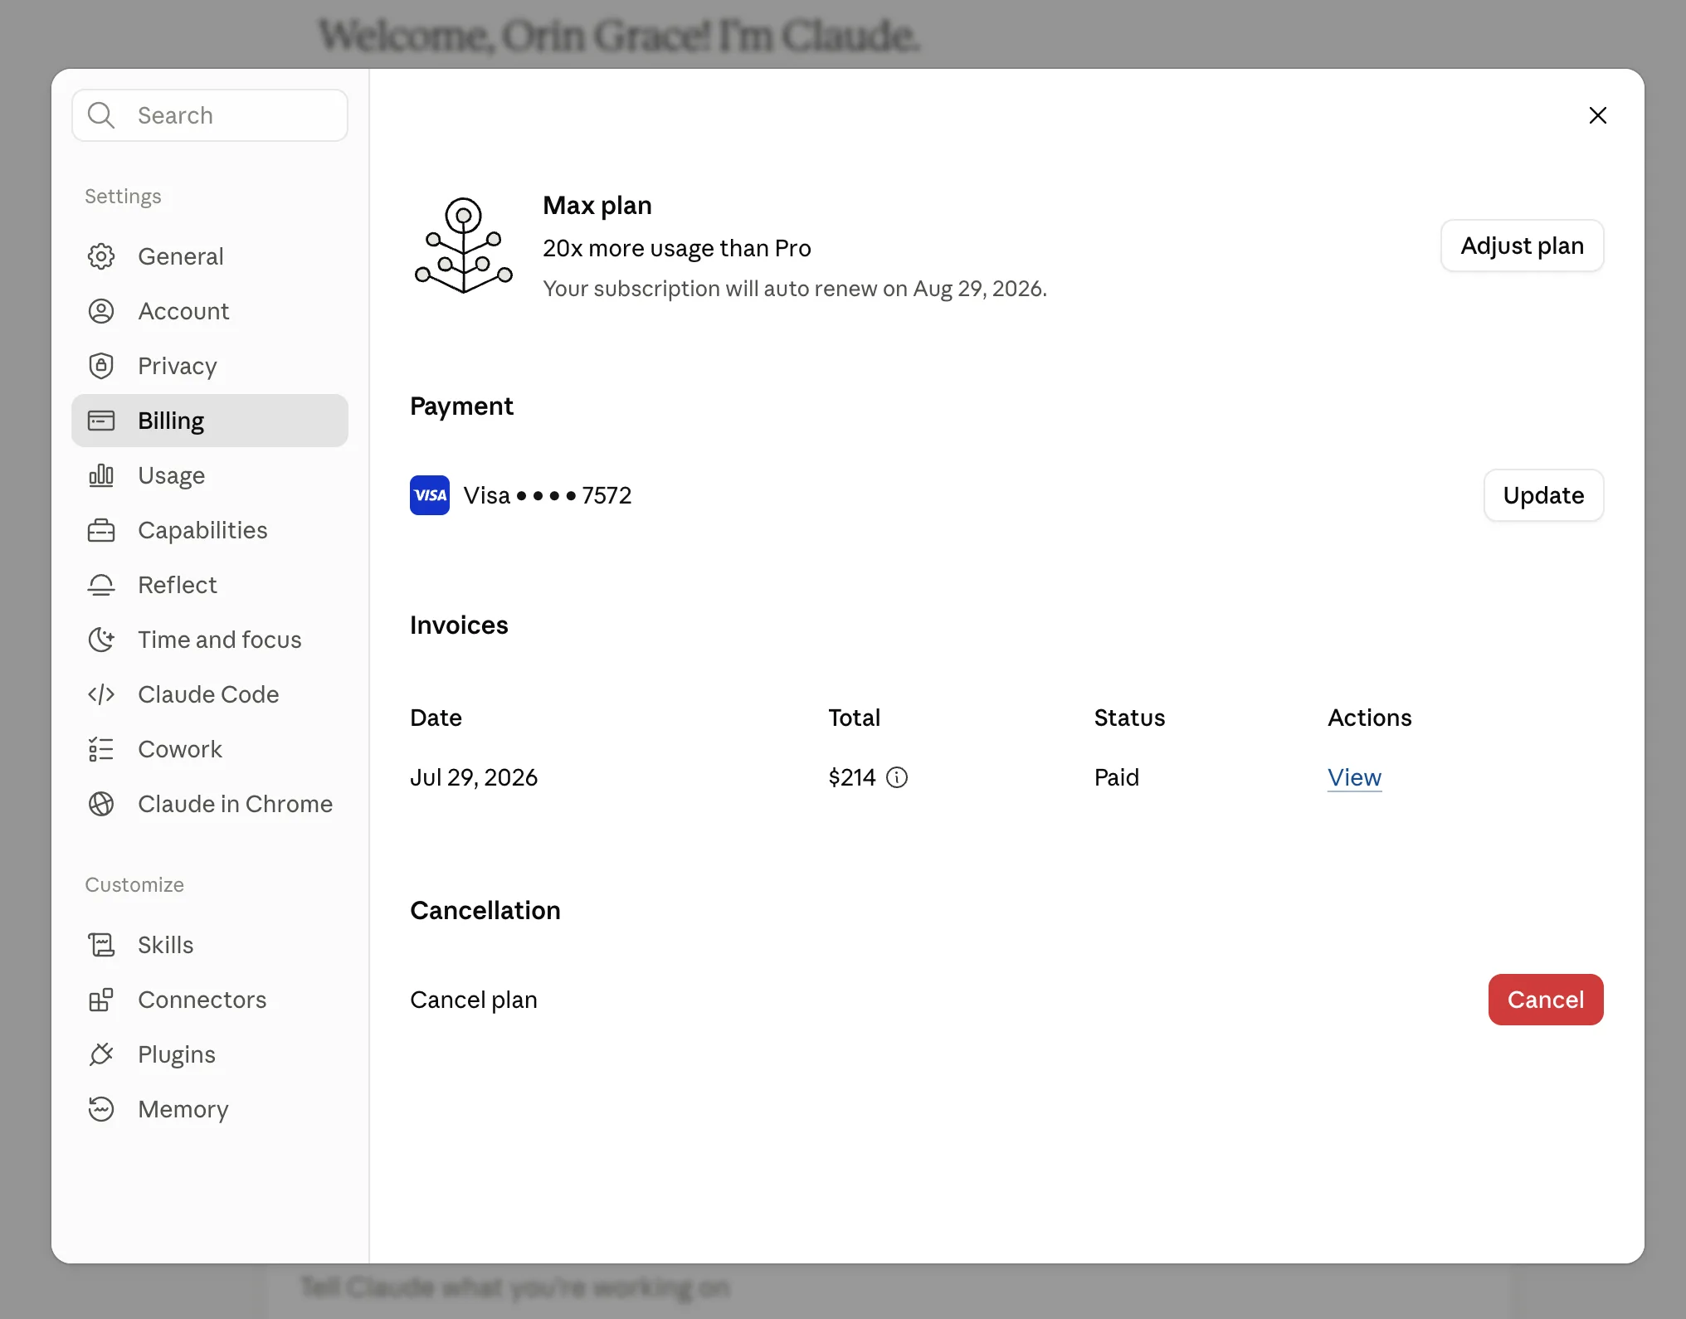Viewport: 1686px width, 1319px height.
Task: Click the Cowork checklist icon
Action: coord(101,749)
